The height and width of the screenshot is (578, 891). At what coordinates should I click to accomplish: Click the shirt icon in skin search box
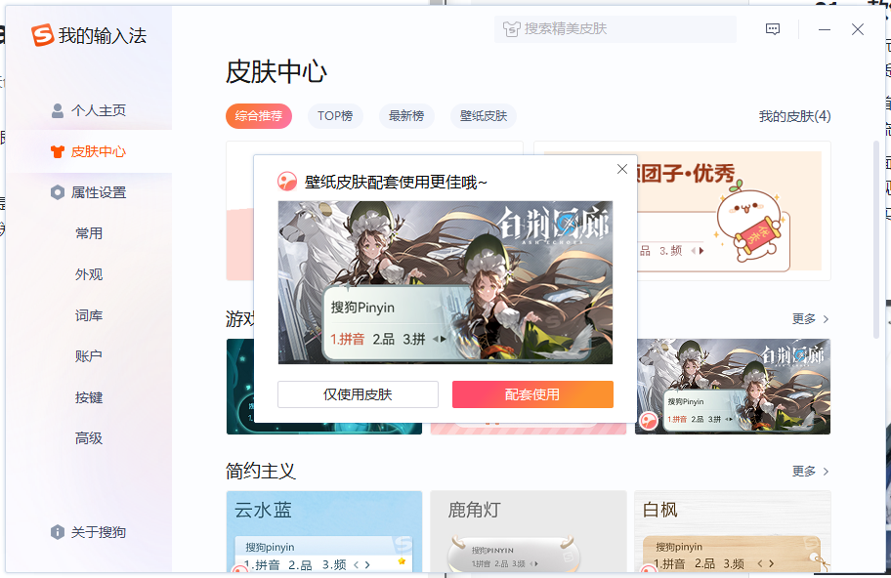[511, 29]
